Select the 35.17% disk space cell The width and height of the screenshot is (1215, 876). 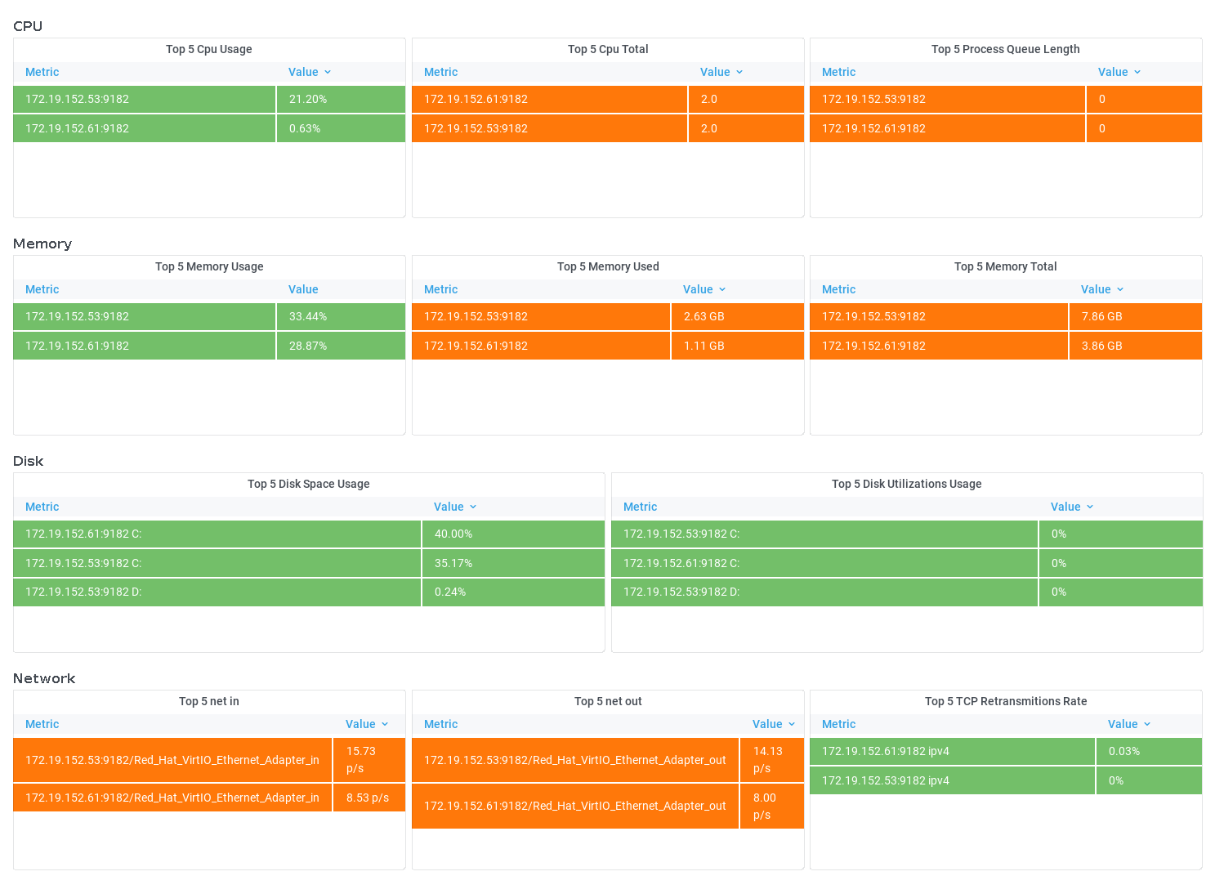[x=514, y=563]
